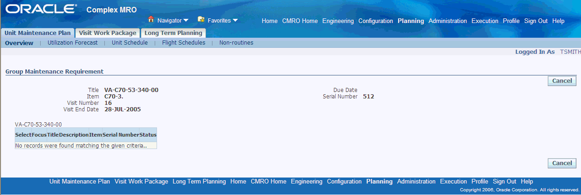
Task: Click the Navigator home icon
Action: point(151,20)
